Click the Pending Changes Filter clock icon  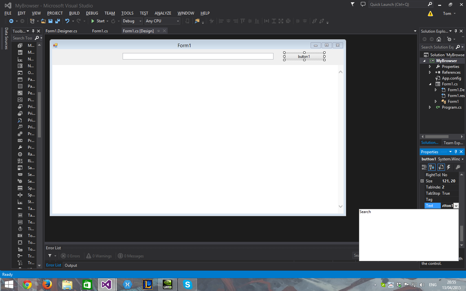tap(449, 39)
